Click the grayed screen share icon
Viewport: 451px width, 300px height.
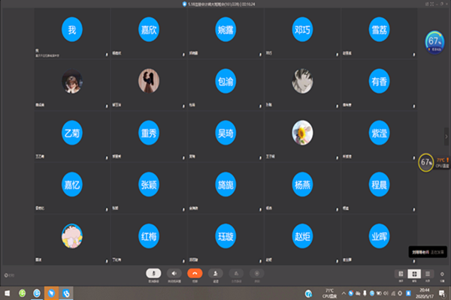click(x=236, y=274)
